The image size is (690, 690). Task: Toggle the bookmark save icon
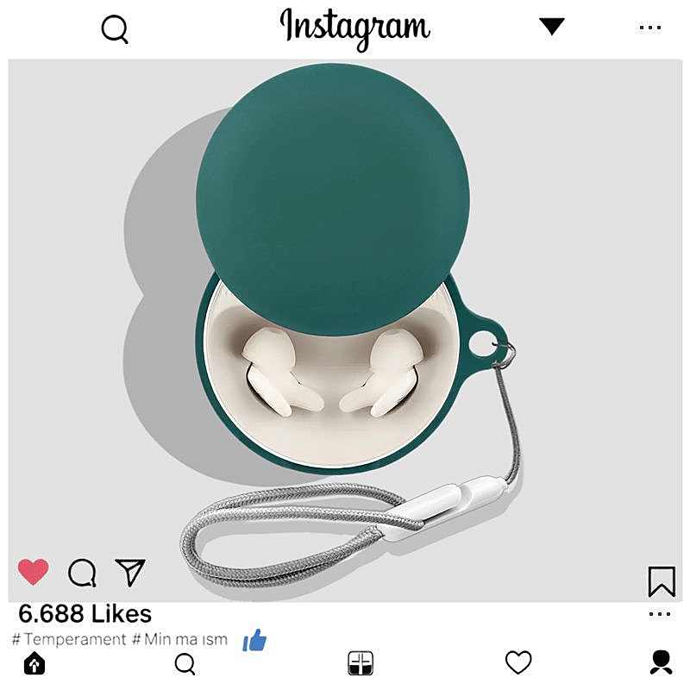662,581
